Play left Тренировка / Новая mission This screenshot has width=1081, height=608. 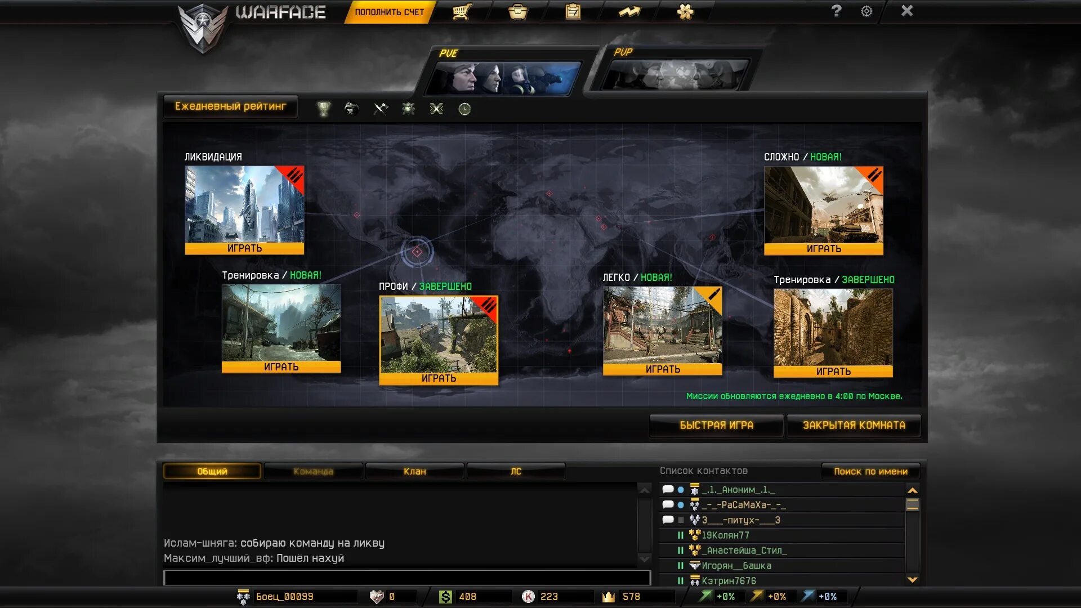point(281,367)
